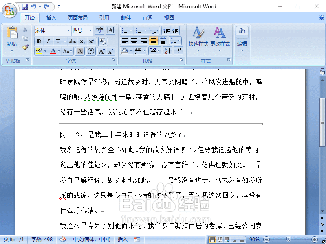Grow font size with large A
The height and width of the screenshot is (244, 326).
tap(101, 51)
